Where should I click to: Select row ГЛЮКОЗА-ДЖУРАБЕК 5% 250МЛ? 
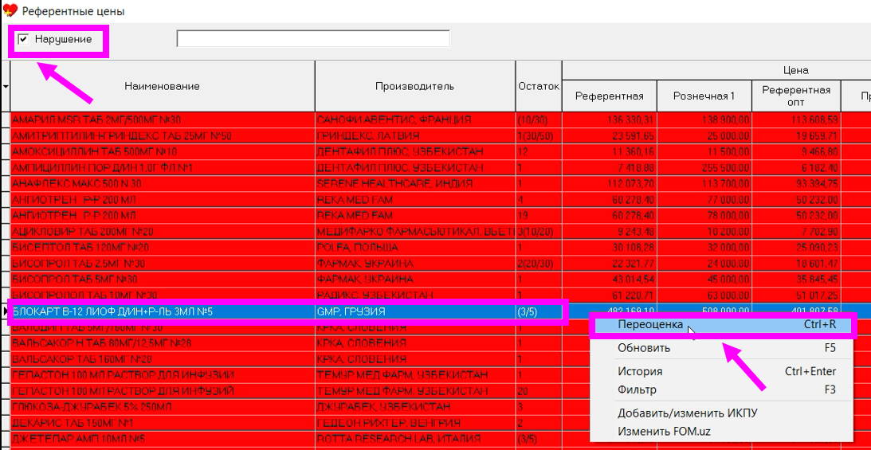163,407
